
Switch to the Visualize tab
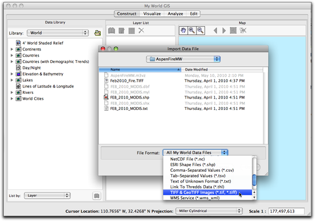point(152,14)
